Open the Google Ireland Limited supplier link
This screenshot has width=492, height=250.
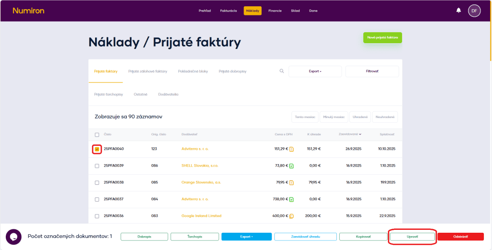201,216
